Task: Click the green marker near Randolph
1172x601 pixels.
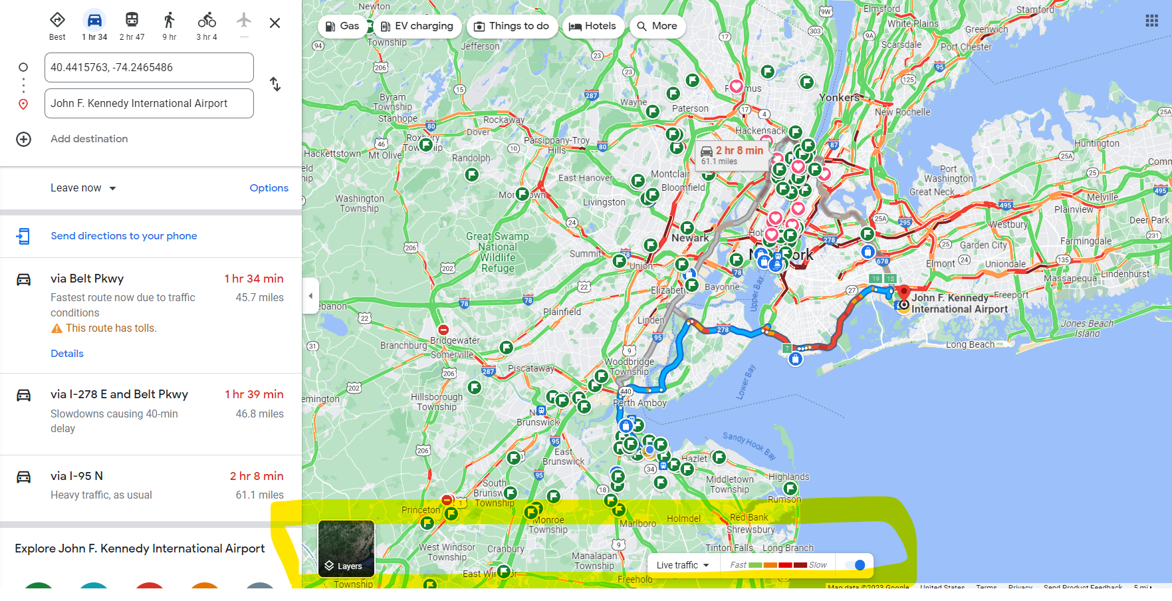Action: tap(472, 175)
